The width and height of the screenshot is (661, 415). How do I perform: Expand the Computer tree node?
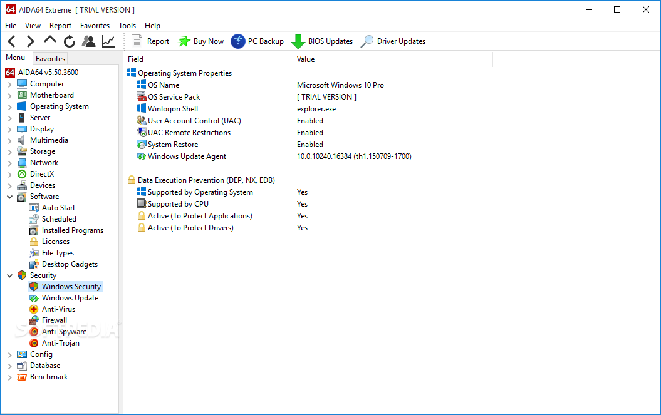click(x=9, y=85)
